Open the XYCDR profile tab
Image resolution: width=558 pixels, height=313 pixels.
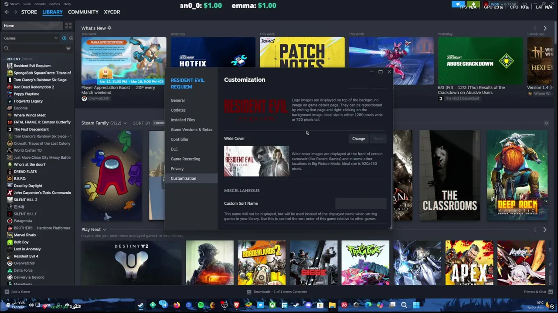(x=112, y=12)
